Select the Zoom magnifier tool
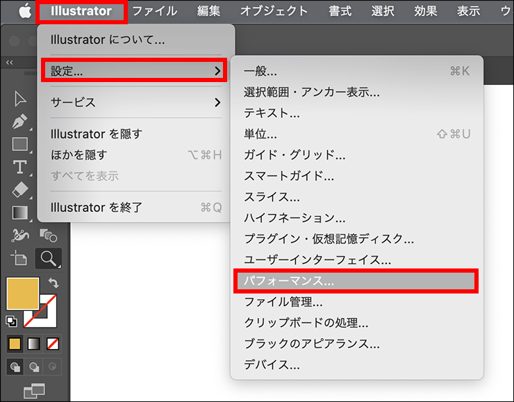This screenshot has height=402, width=514. click(48, 258)
